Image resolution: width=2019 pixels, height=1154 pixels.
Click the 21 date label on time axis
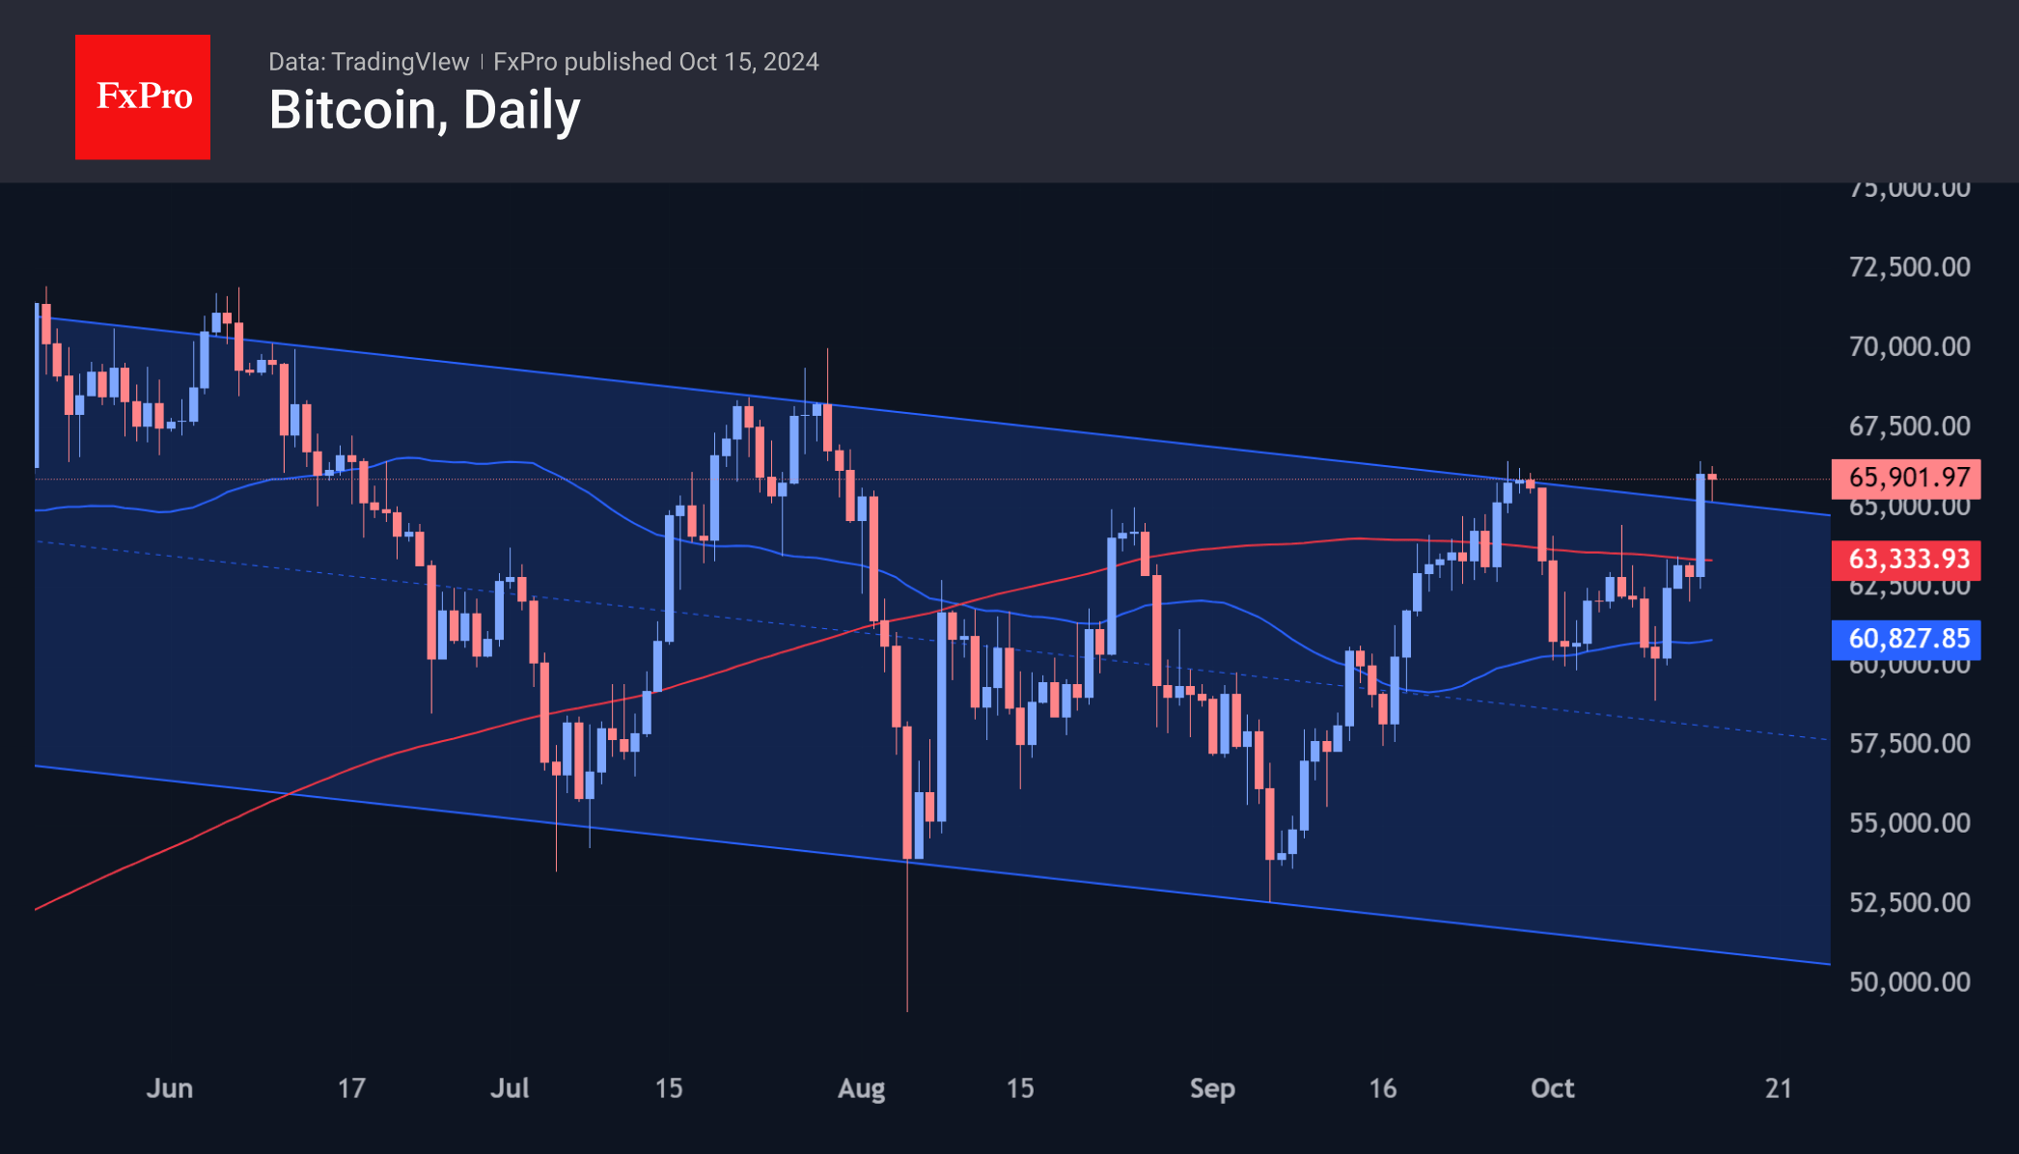click(x=1778, y=1088)
